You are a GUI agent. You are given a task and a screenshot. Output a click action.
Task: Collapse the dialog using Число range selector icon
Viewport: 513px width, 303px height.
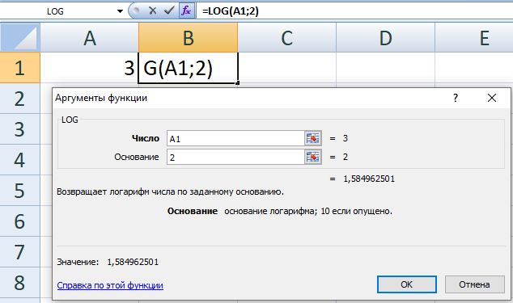(313, 139)
